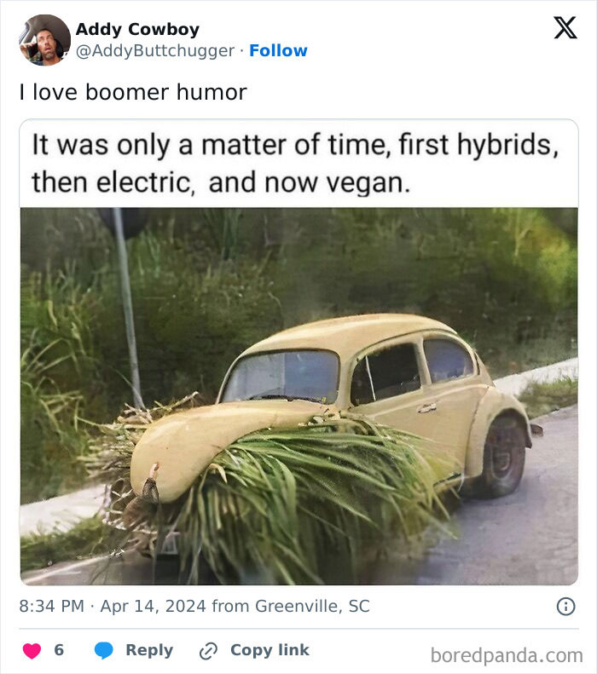Viewport: 597px width, 674px height.
Task: Click the 8:34 PM timestamp
Action: [x=51, y=607]
